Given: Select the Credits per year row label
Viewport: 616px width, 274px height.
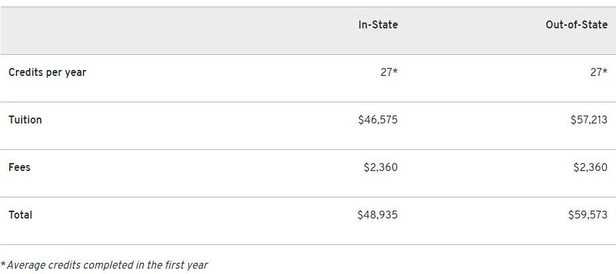Looking at the screenshot, I should coord(47,73).
